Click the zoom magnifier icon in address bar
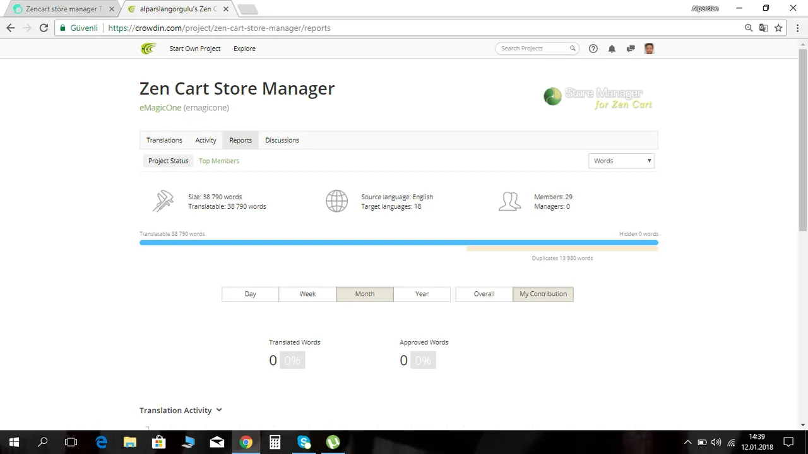This screenshot has height=454, width=808. pos(749,28)
